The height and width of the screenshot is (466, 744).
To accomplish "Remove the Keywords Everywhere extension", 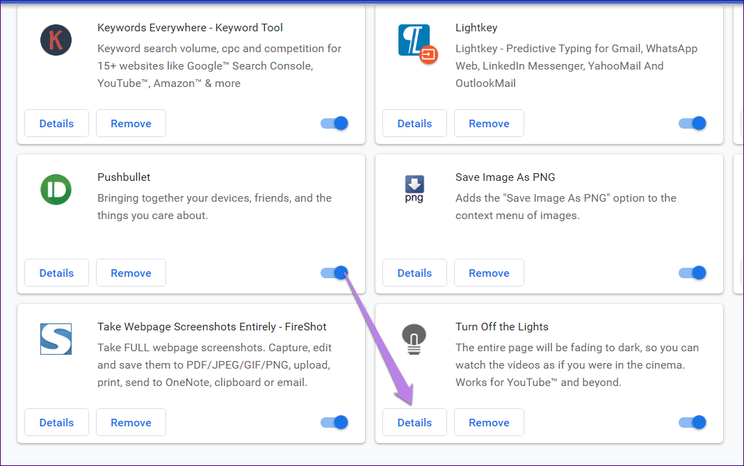I will pyautogui.click(x=131, y=123).
